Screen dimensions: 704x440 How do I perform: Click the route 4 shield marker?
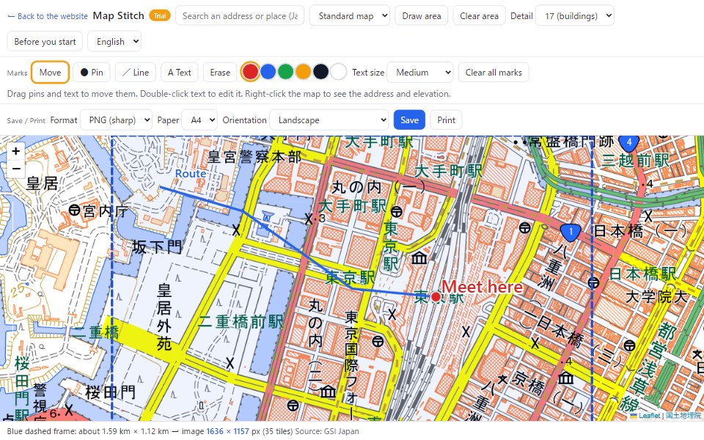click(629, 143)
